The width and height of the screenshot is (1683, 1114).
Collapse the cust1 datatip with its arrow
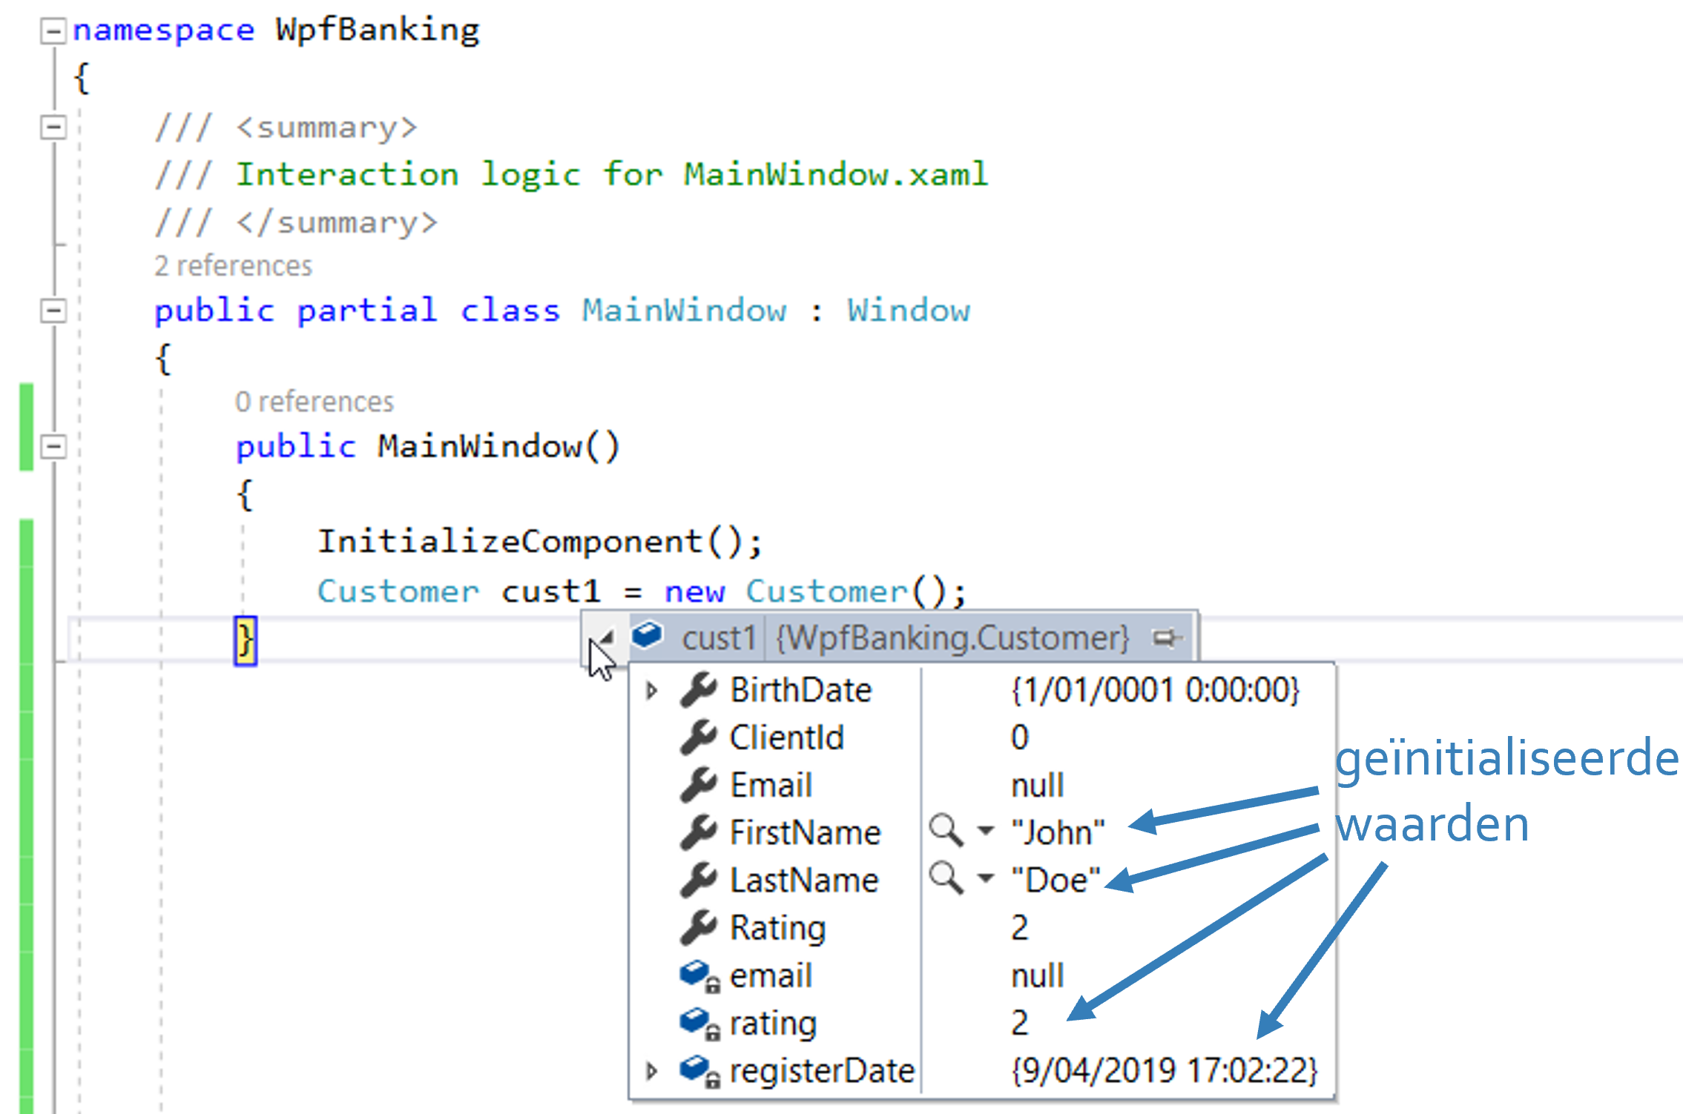607,637
